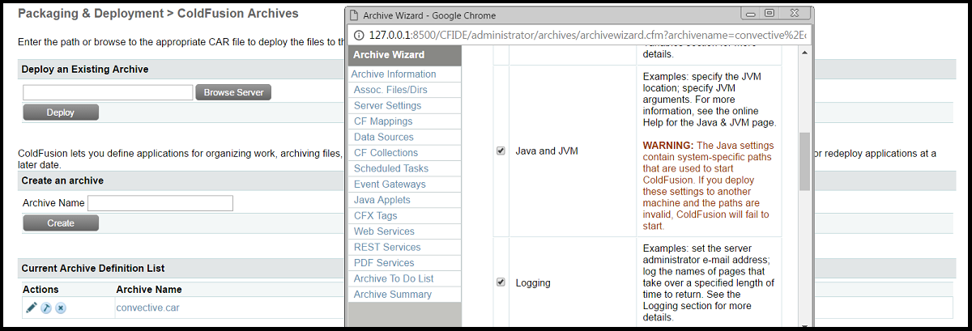Close the Archive Wizard window

(x=795, y=14)
